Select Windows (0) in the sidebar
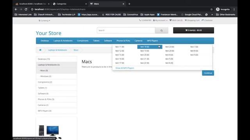The width and height of the screenshot is (250, 140). point(56,76)
